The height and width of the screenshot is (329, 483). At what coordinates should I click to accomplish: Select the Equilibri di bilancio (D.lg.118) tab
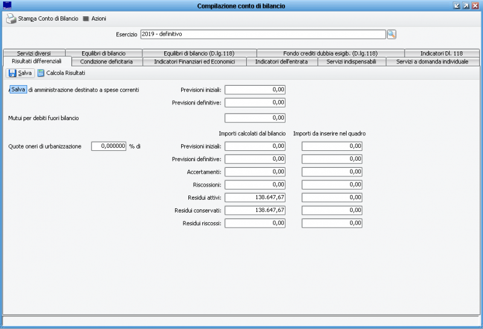click(x=199, y=53)
